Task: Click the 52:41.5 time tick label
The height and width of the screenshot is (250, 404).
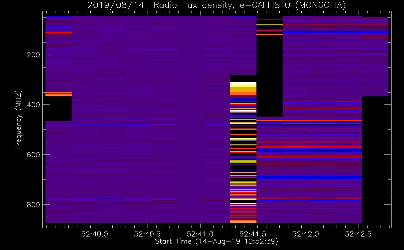Action: click(x=253, y=234)
